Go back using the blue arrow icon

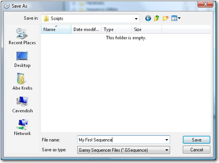148,19
